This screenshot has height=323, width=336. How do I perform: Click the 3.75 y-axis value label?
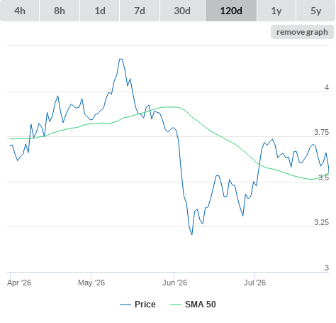click(x=321, y=132)
